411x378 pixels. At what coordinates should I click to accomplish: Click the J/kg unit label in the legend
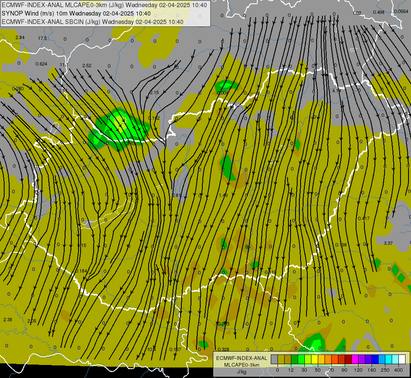point(241,372)
